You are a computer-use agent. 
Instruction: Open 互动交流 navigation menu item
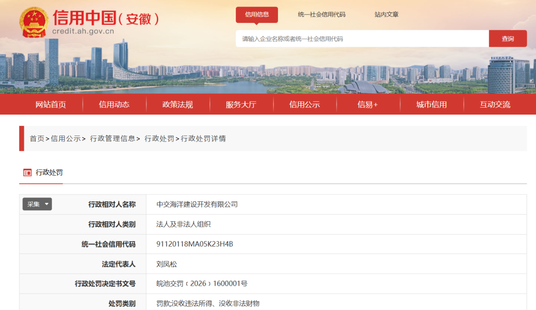(495, 105)
